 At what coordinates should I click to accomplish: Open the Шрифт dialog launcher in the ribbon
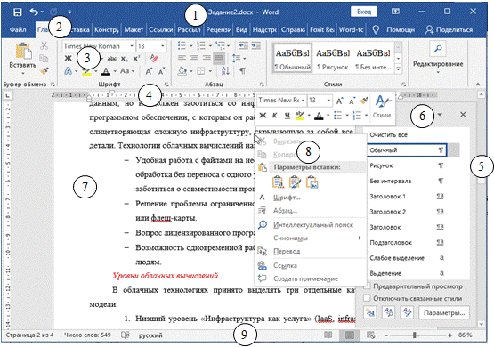[166, 85]
